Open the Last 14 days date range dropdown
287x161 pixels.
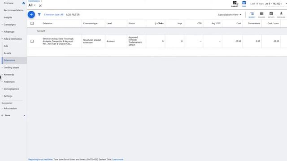(x=268, y=4)
